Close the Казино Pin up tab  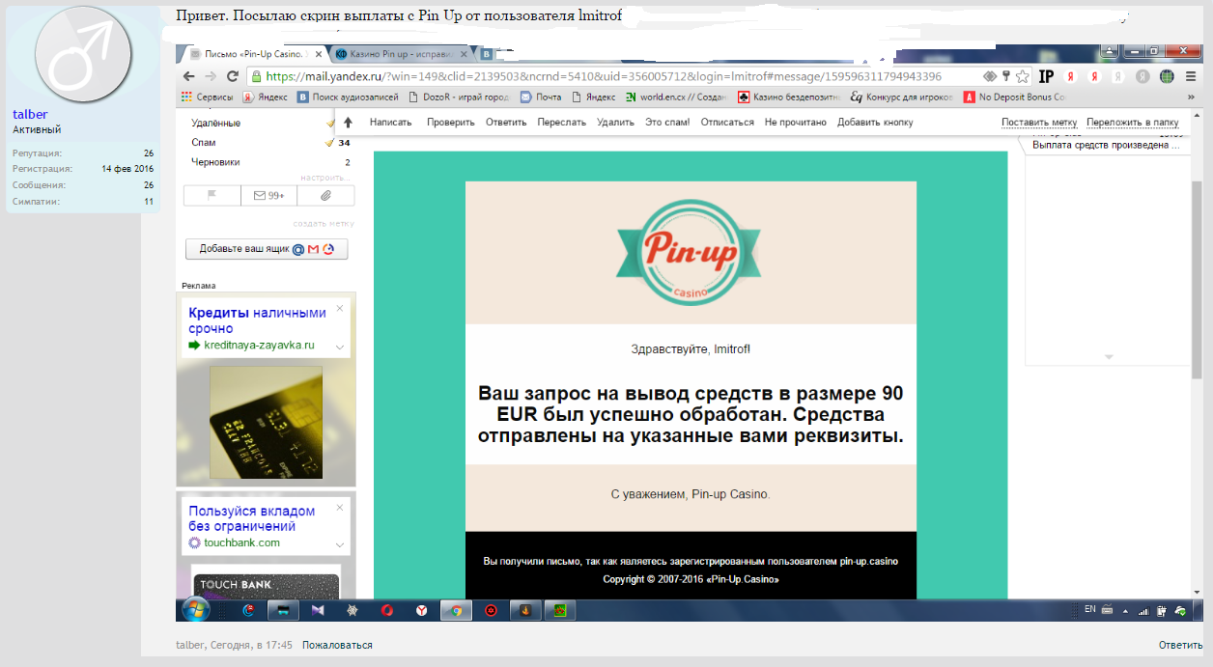click(464, 54)
